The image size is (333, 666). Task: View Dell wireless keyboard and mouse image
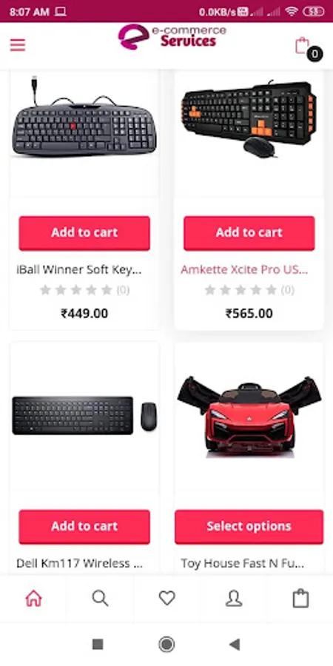point(84,415)
